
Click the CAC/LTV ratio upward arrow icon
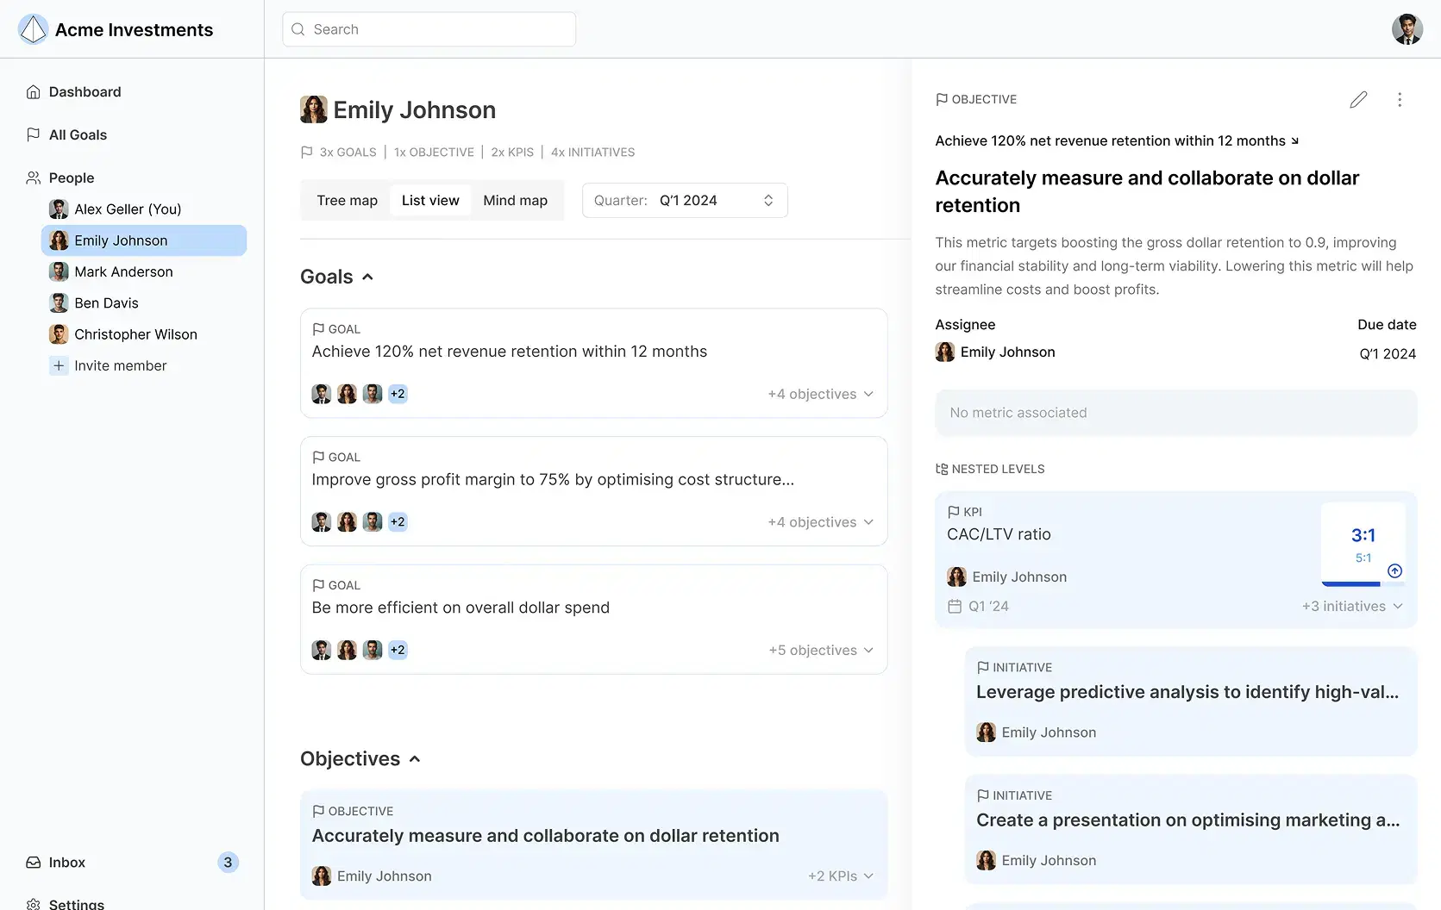pyautogui.click(x=1394, y=570)
